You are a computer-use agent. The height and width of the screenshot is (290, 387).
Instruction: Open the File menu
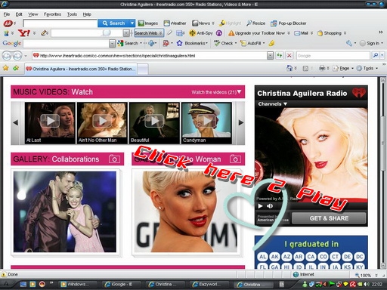[x=7, y=14]
